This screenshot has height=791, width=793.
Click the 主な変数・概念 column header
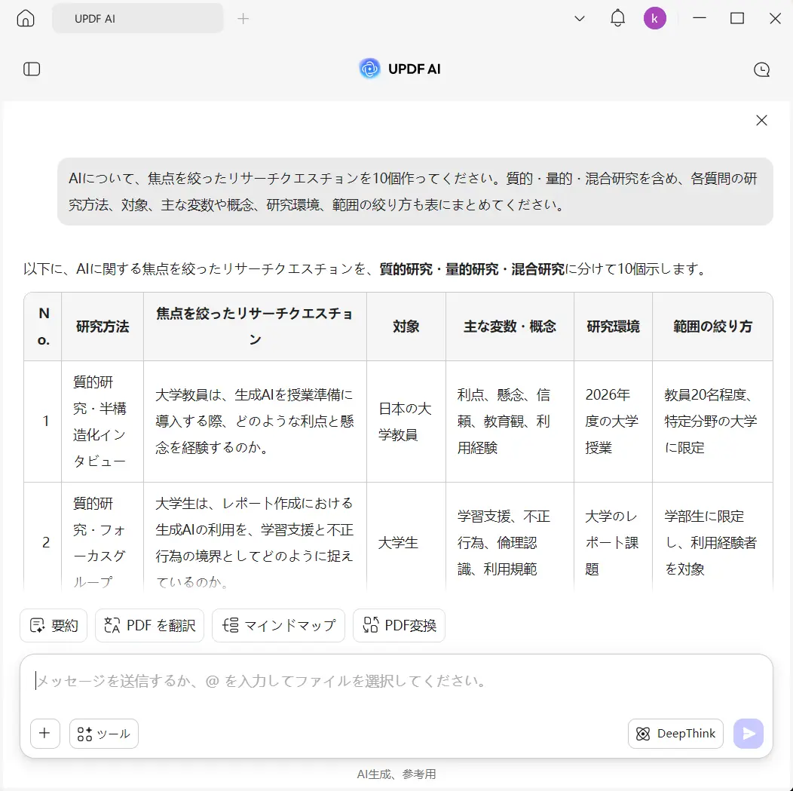tap(510, 327)
